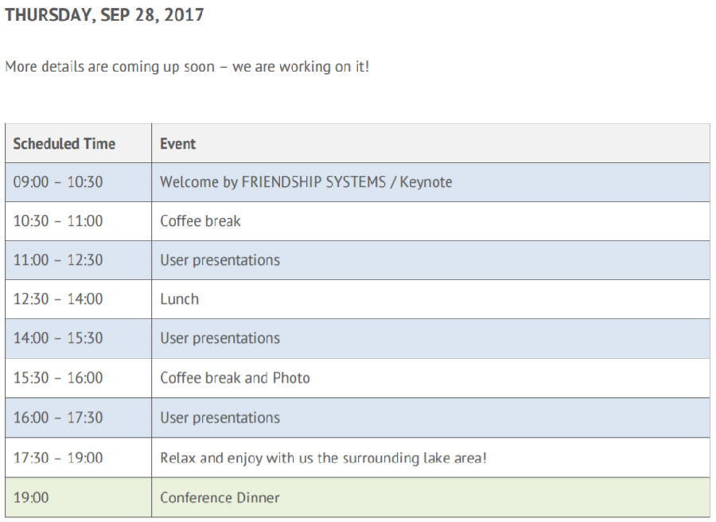Viewport: 716px width, 522px height.
Task: Click the 15:30 – 16:00 time cell
Action: 58,378
